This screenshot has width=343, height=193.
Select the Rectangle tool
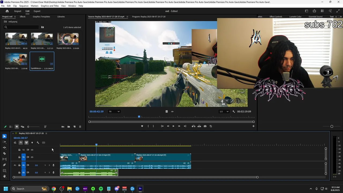[4, 170]
